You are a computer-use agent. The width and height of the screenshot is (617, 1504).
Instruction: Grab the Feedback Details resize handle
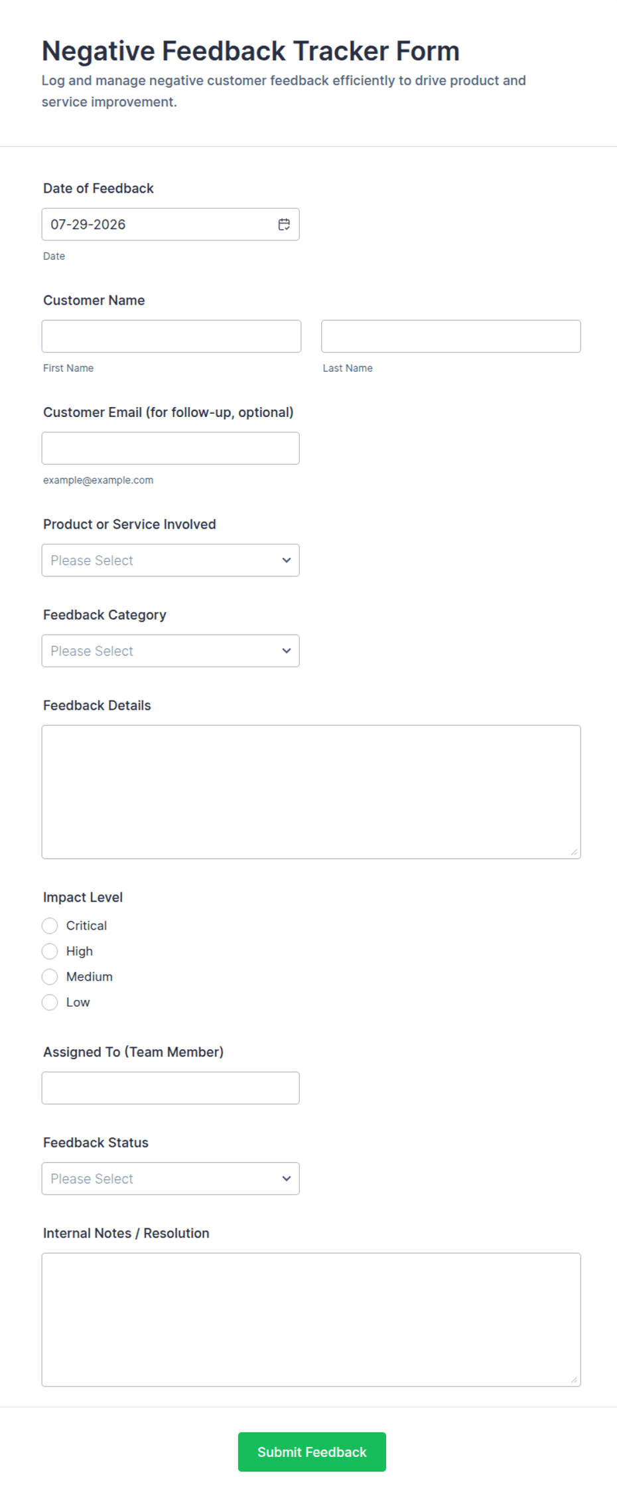(575, 853)
